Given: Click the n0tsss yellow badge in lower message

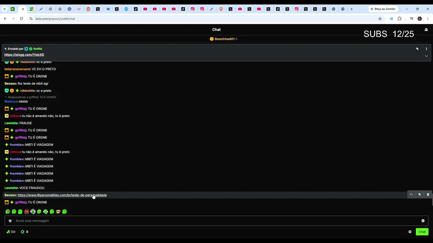Looking at the screenshot, I should tap(6, 152).
